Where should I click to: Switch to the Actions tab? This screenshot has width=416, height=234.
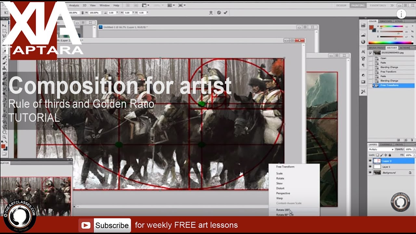coord(405,48)
